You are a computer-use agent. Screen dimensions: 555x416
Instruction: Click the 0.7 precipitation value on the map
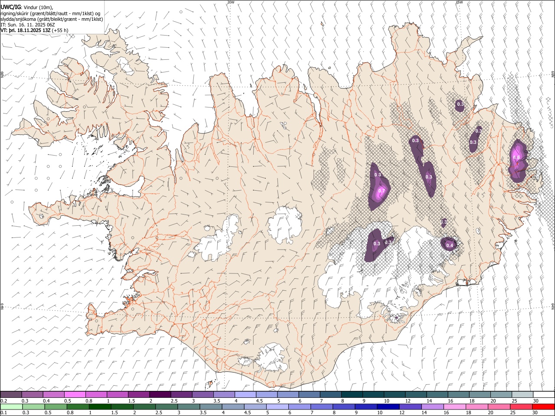pos(381,191)
